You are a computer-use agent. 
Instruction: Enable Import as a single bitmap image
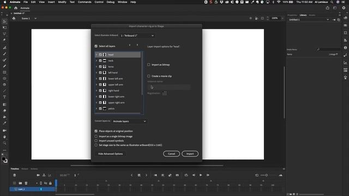tap(96, 137)
